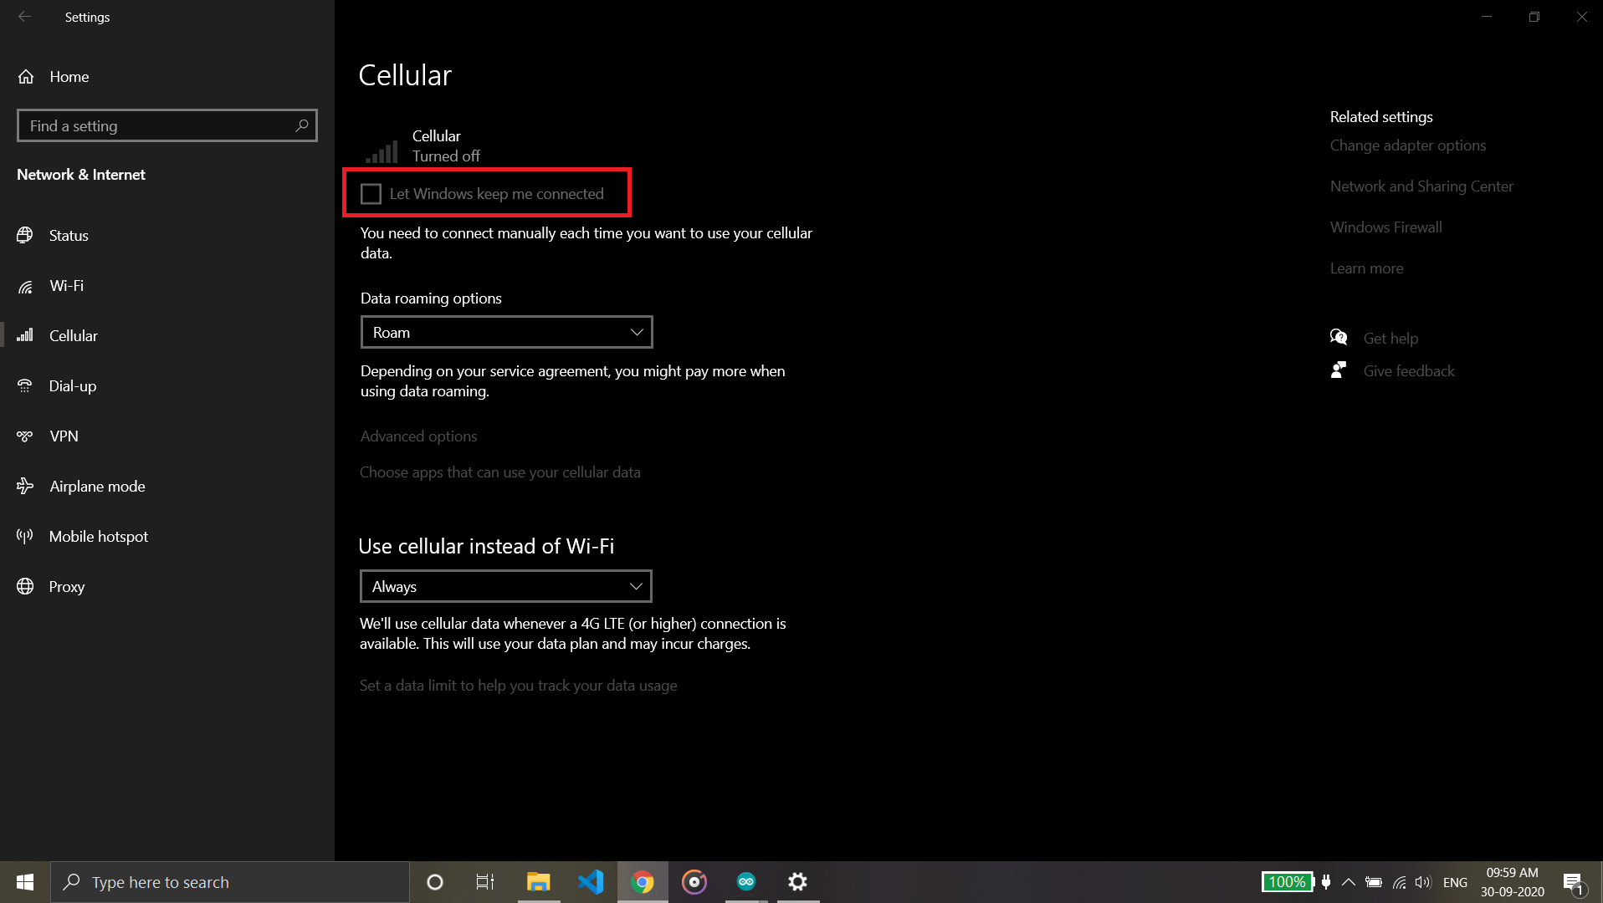This screenshot has height=903, width=1603.
Task: Open Cortana circle in taskbar
Action: point(434,882)
